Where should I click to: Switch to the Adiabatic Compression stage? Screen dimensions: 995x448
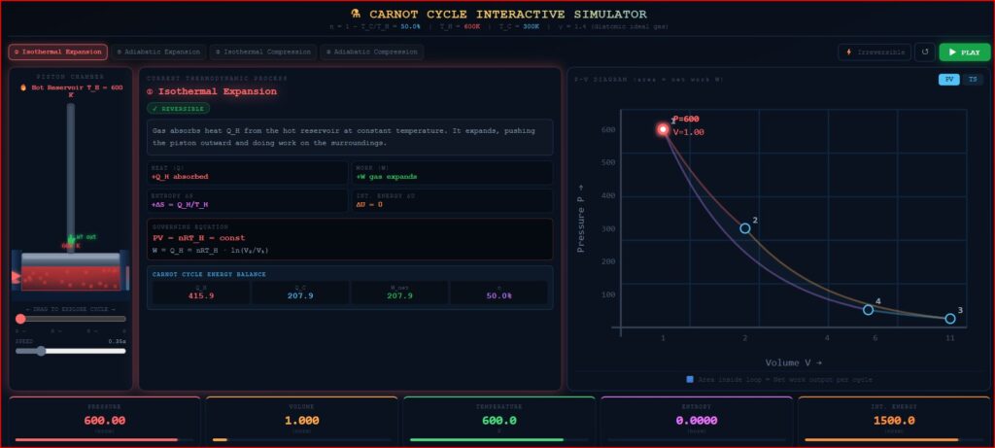371,52
